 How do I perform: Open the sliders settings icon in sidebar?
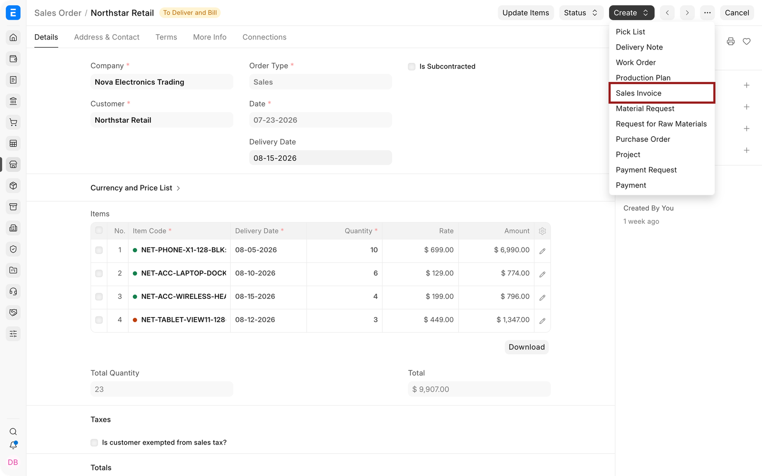point(13,334)
